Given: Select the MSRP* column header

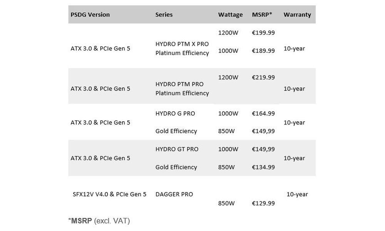Looking at the screenshot, I should 262,15.
